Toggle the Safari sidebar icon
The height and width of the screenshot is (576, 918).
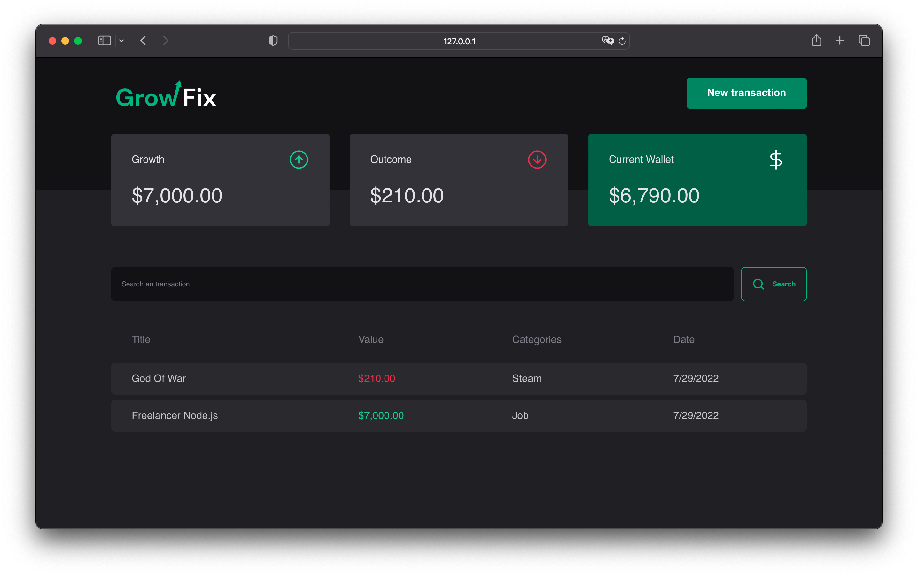(x=104, y=41)
